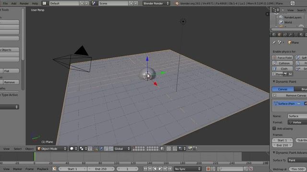The width and height of the screenshot is (307, 172).
Task: Delete keyframe using crossed key icon
Action: pos(250,169)
